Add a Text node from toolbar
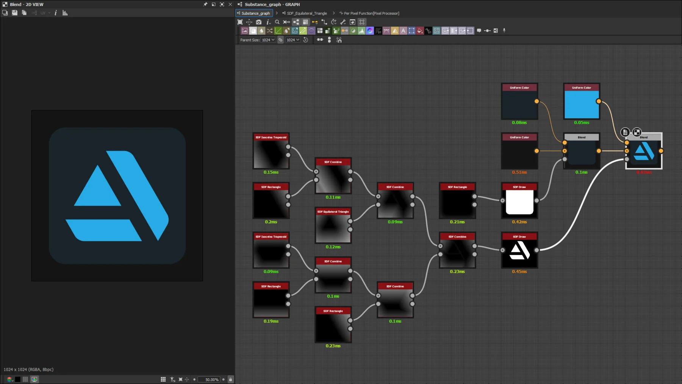 [403, 31]
